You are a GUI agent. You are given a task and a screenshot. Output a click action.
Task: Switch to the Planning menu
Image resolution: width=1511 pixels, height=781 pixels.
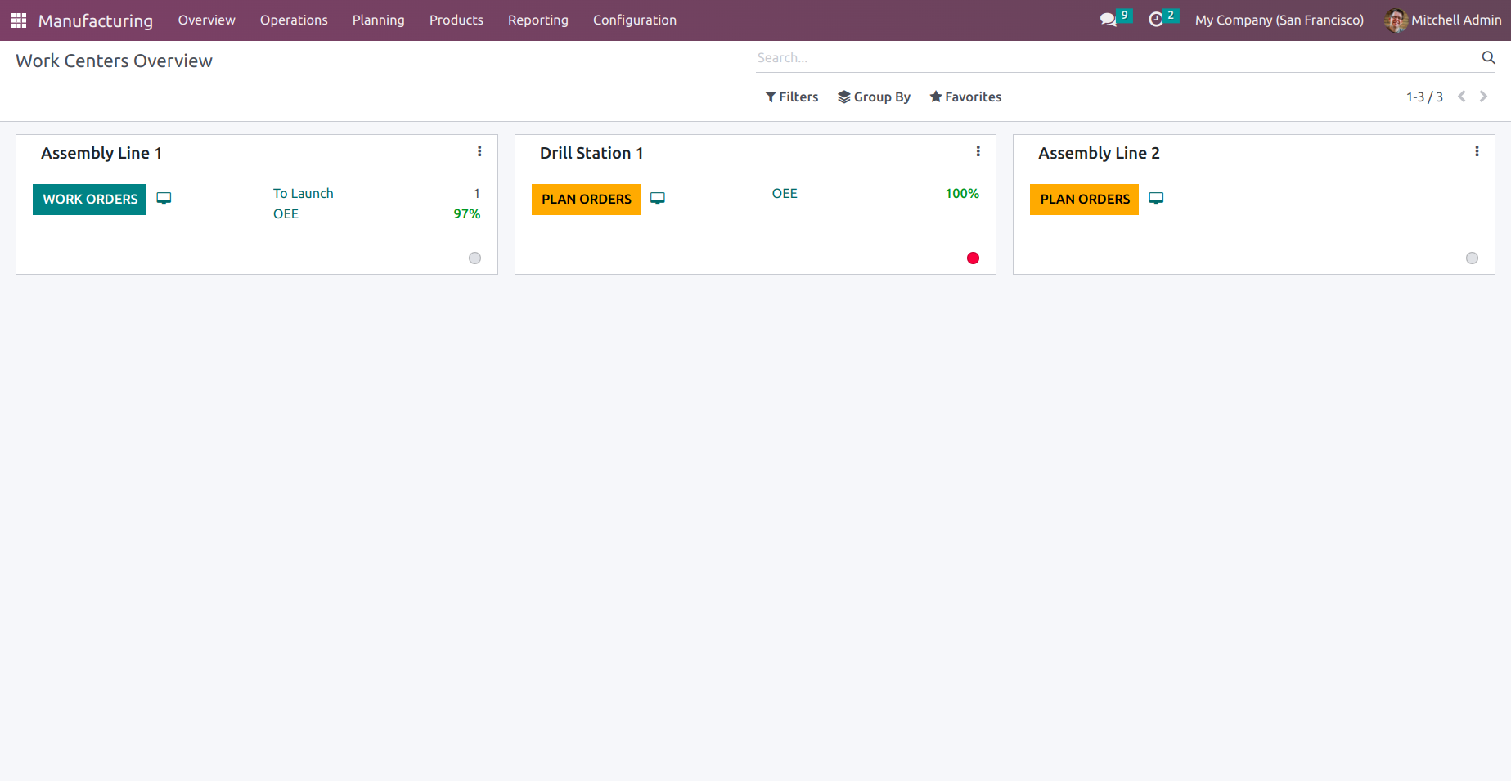[x=378, y=20]
